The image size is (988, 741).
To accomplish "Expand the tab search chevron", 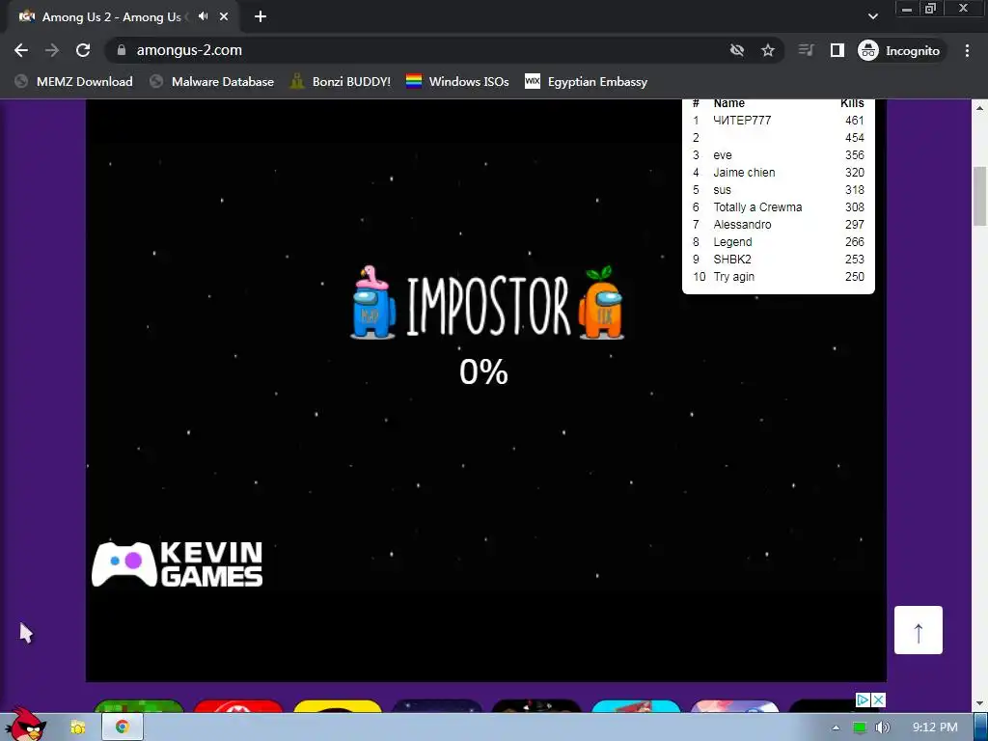I will coord(872,16).
